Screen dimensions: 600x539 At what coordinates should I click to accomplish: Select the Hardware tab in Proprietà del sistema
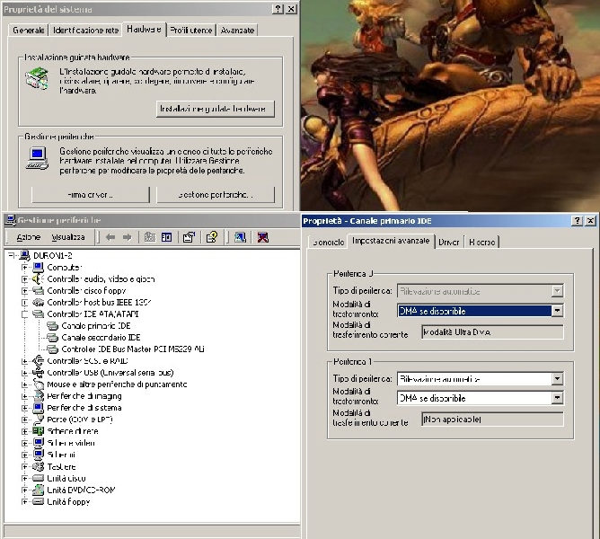tap(144, 29)
